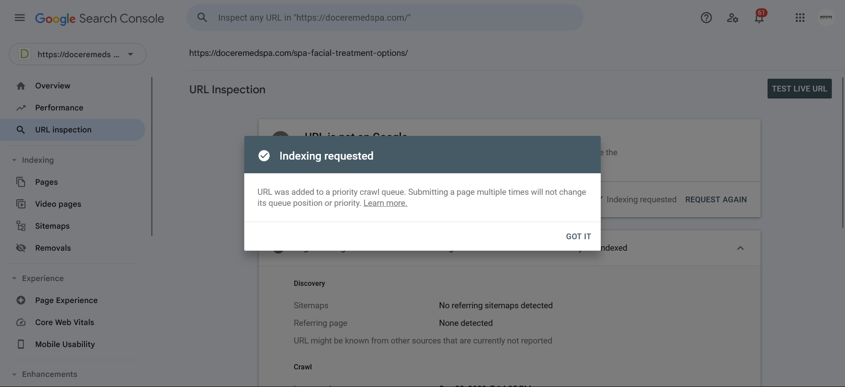Open the property selector dropdown
845x387 pixels.
[77, 54]
